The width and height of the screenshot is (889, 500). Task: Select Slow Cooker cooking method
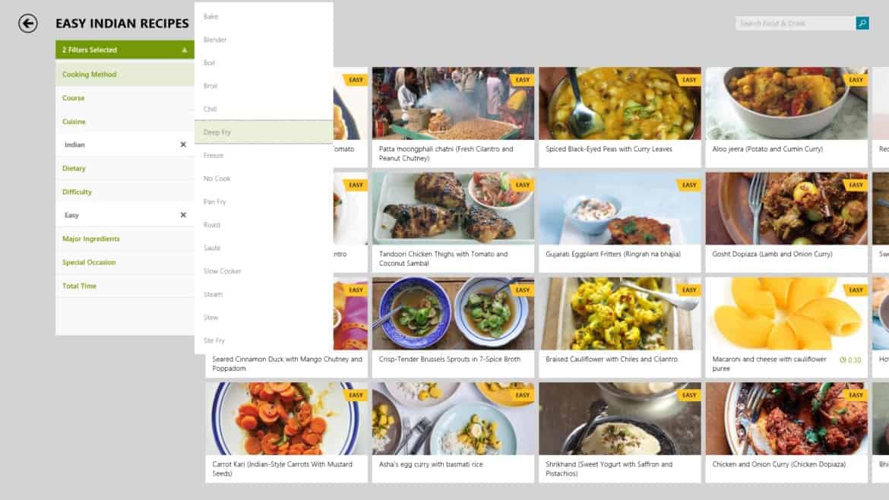click(264, 271)
